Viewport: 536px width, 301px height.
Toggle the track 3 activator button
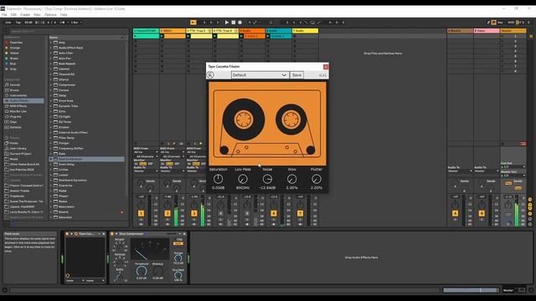(193, 213)
